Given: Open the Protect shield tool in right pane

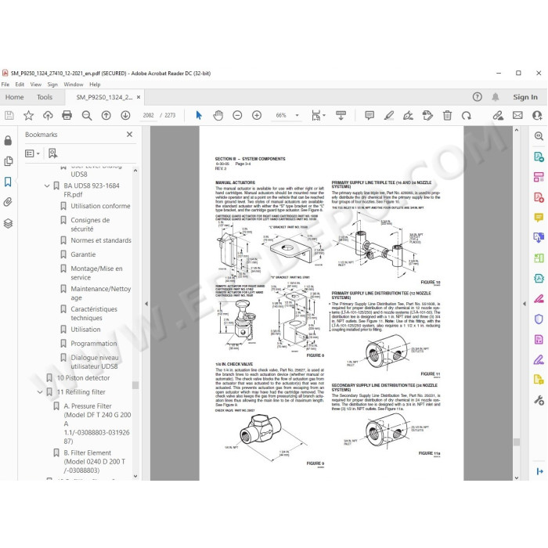Looking at the screenshot, I should (x=539, y=319).
